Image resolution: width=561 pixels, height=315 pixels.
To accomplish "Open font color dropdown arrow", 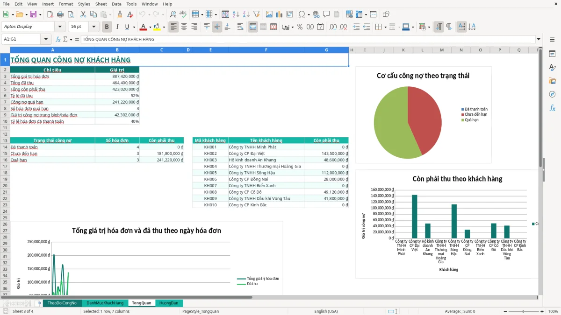I will click(150, 27).
